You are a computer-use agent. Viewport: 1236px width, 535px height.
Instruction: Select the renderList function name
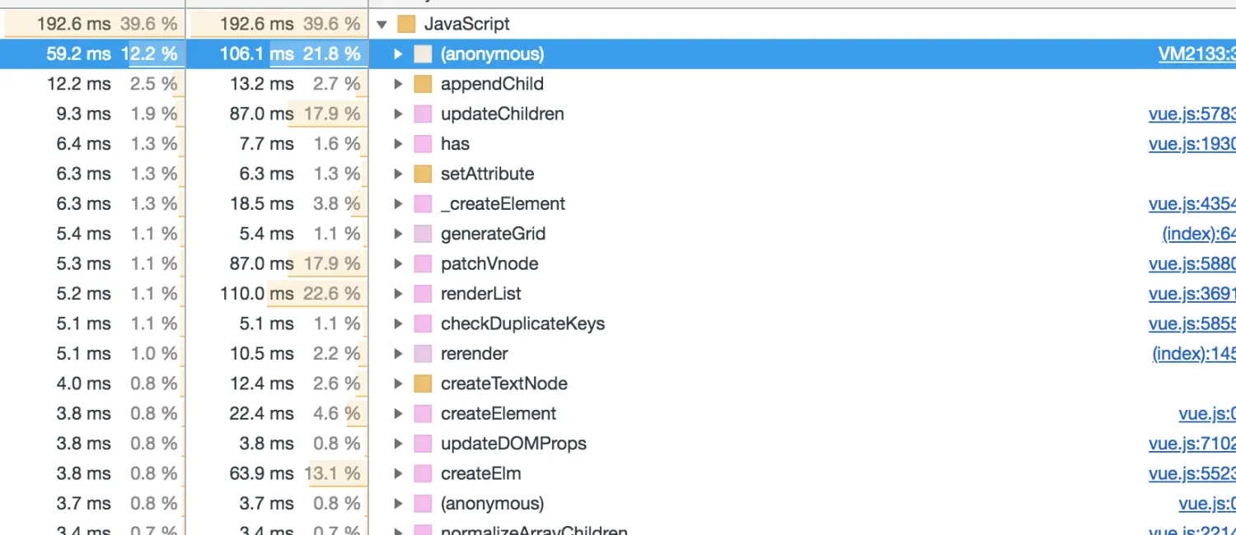481,294
